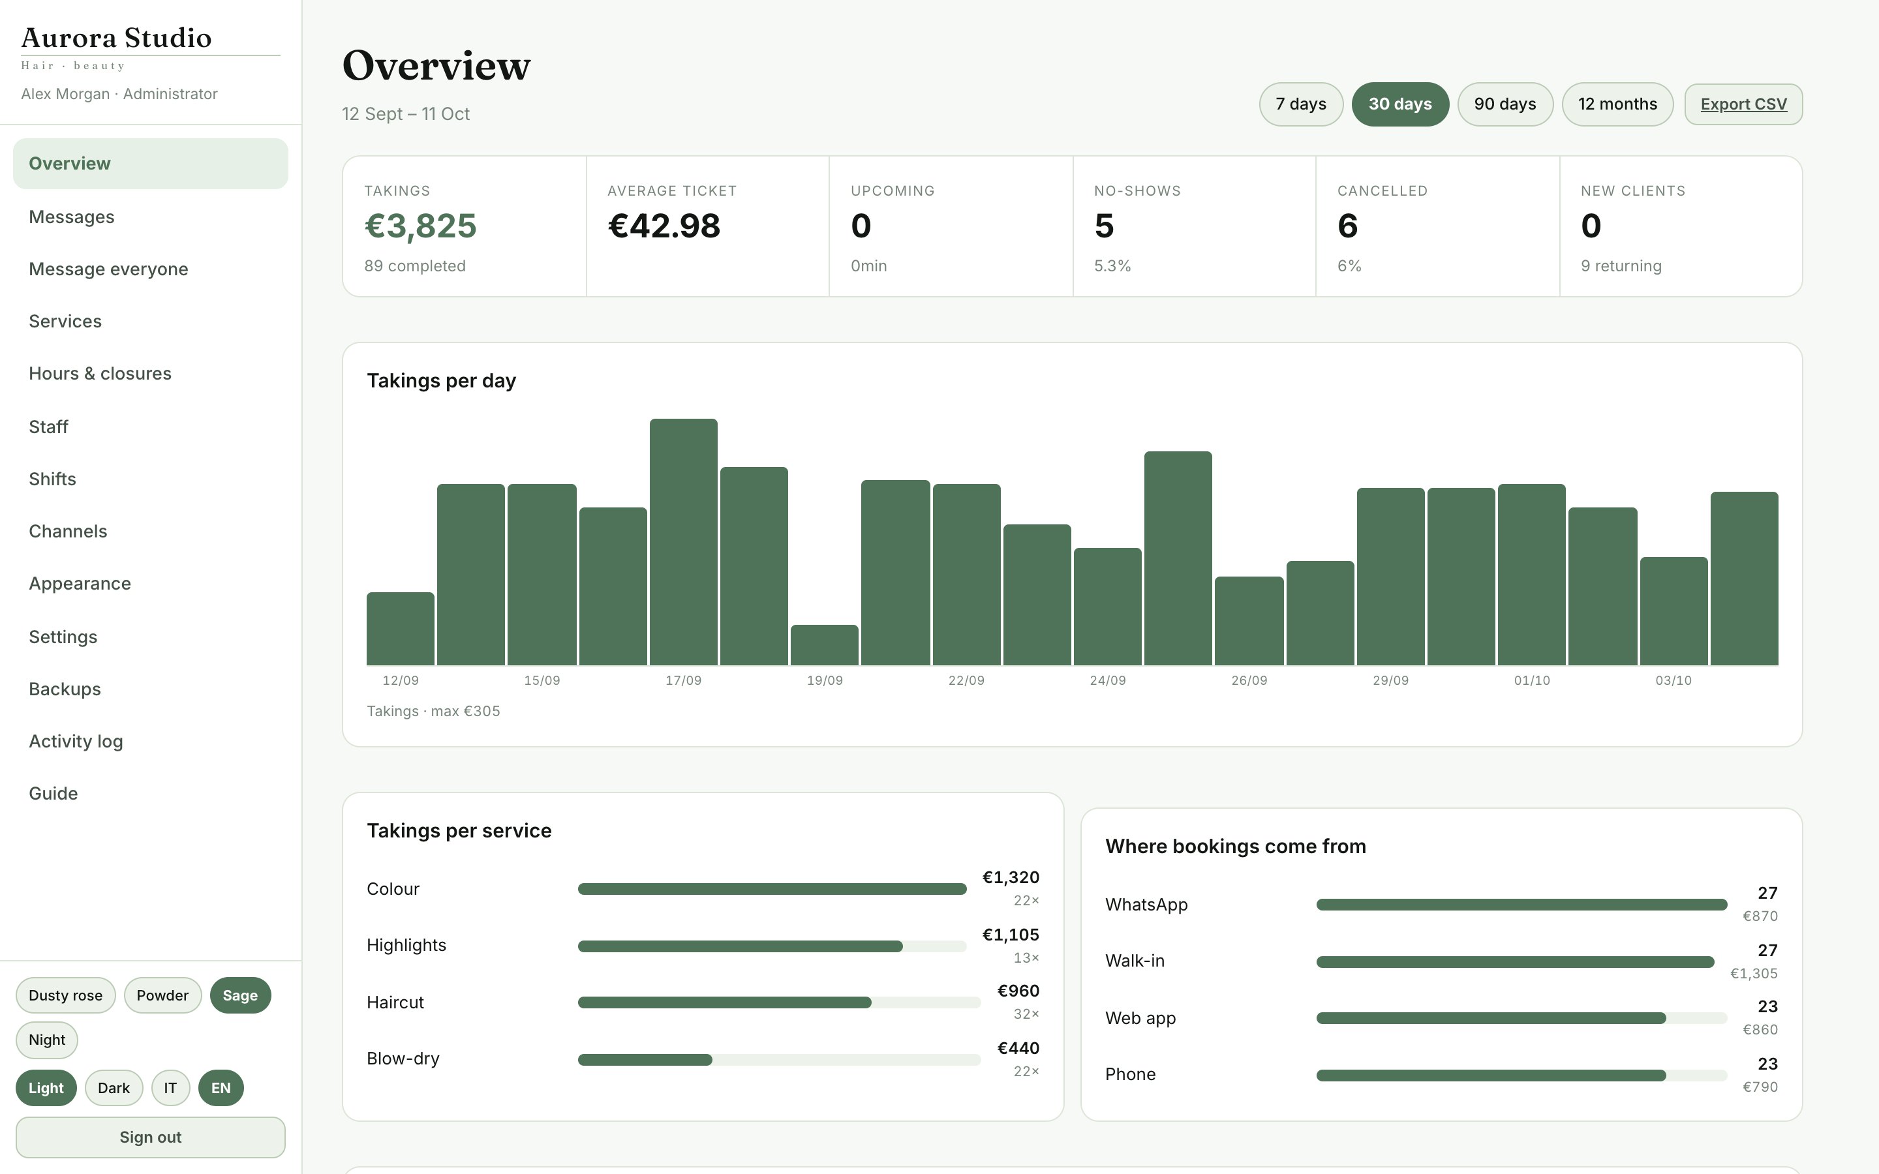Screen dimensions: 1879x1174
Task: Open the Staff page
Action: coord(150,427)
